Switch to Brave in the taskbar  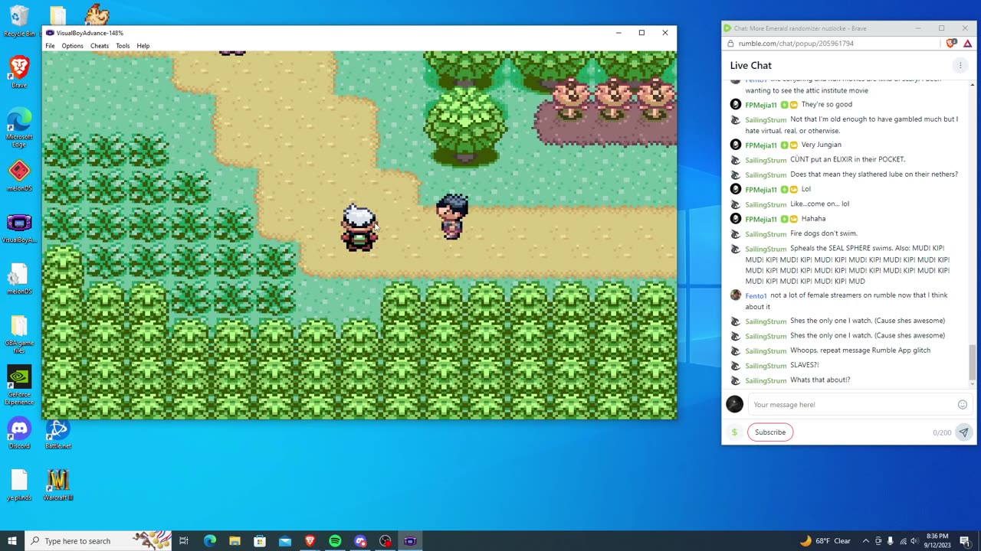click(310, 541)
